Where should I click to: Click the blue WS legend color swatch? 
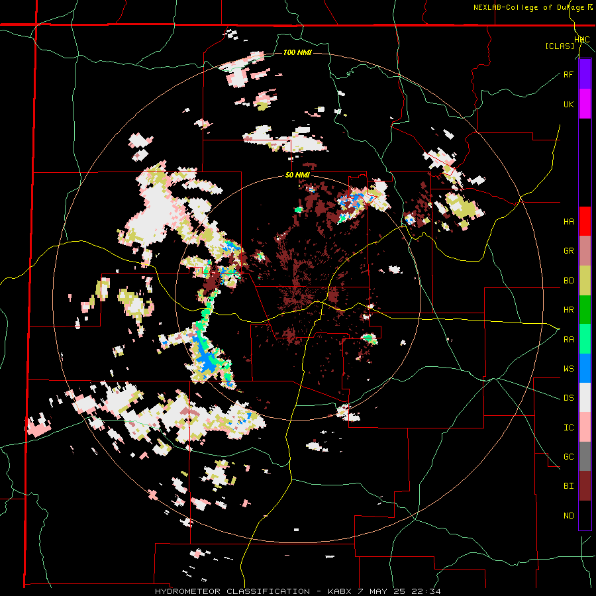click(x=585, y=368)
